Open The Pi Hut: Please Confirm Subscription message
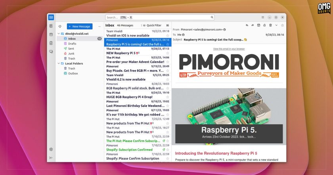 pyautogui.click(x=138, y=139)
